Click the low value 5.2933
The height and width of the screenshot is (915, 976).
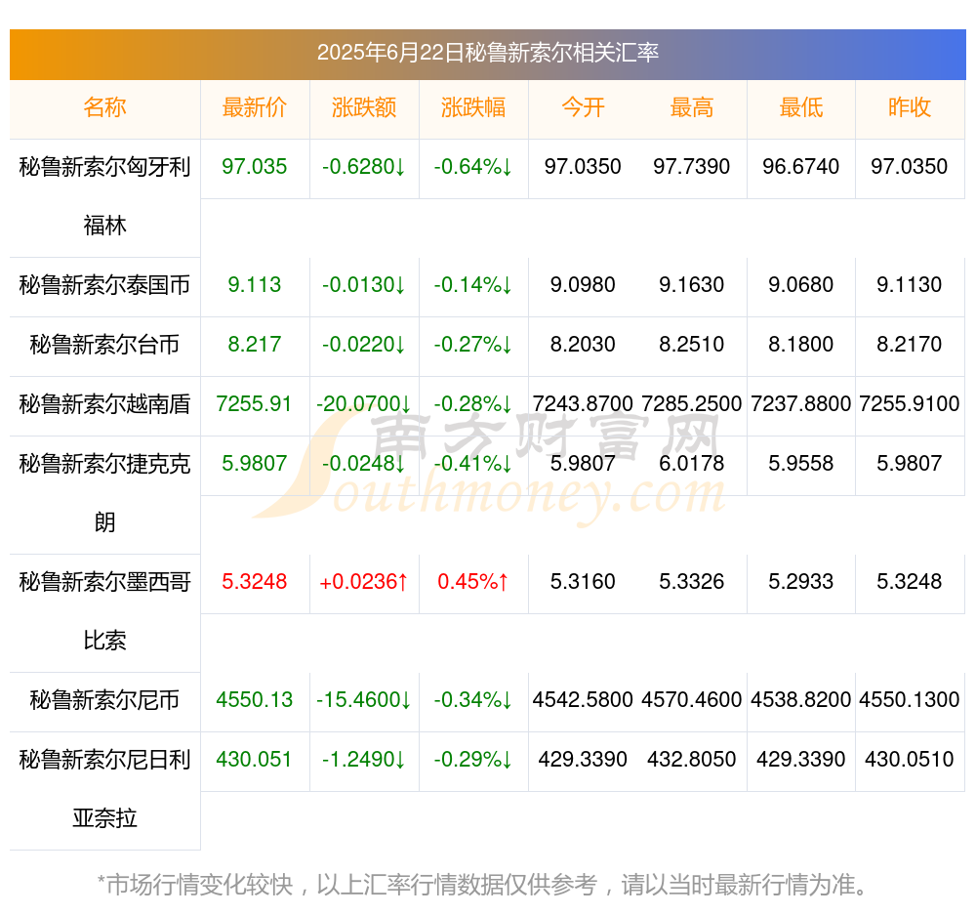(x=800, y=582)
